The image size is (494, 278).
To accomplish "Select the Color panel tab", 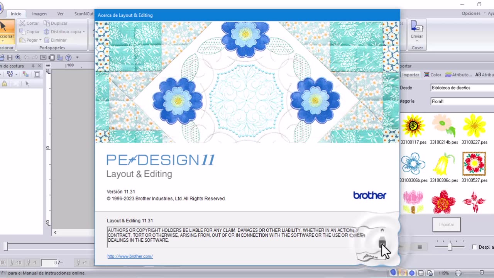I will pos(433,75).
